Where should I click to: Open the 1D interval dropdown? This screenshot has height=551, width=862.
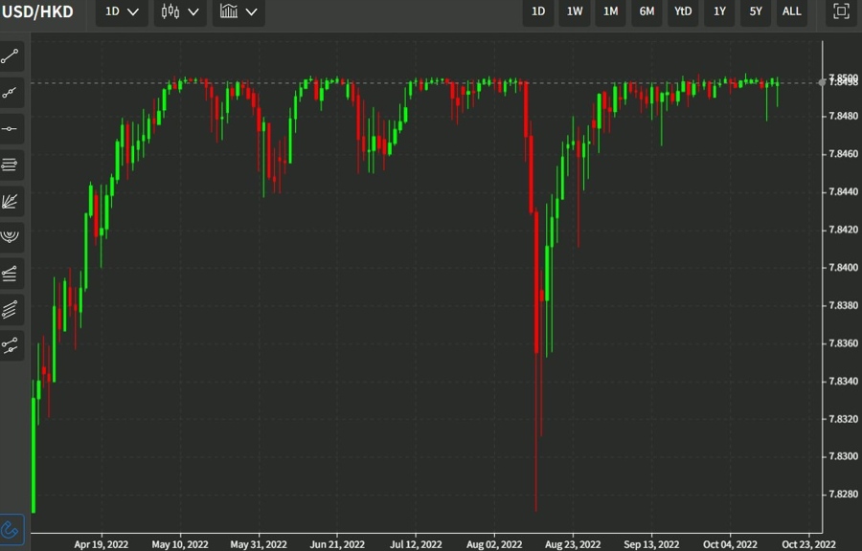[x=122, y=11]
